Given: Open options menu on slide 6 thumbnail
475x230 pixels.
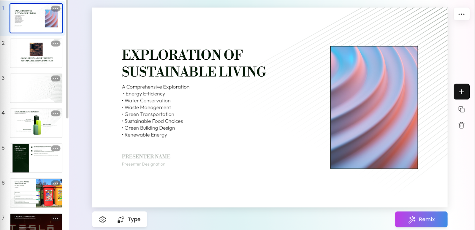Looking at the screenshot, I should pos(56,183).
